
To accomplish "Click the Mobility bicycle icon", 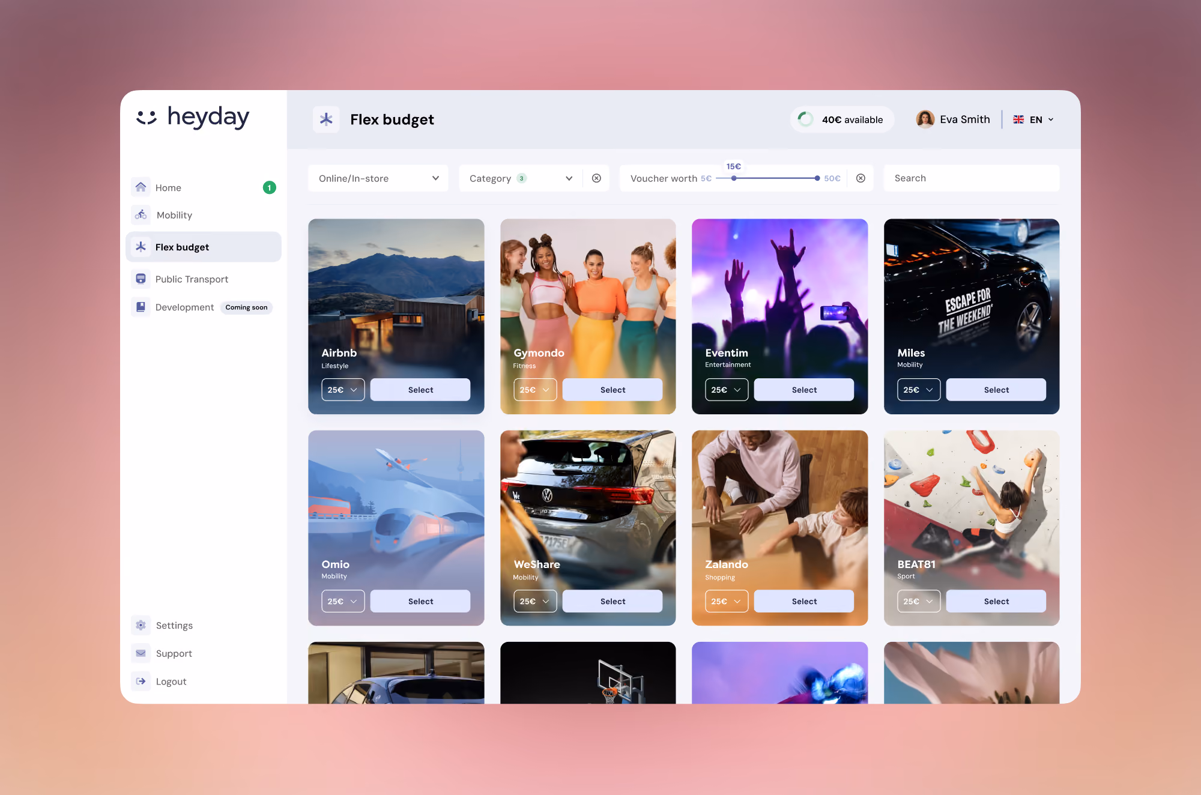I will (x=141, y=214).
